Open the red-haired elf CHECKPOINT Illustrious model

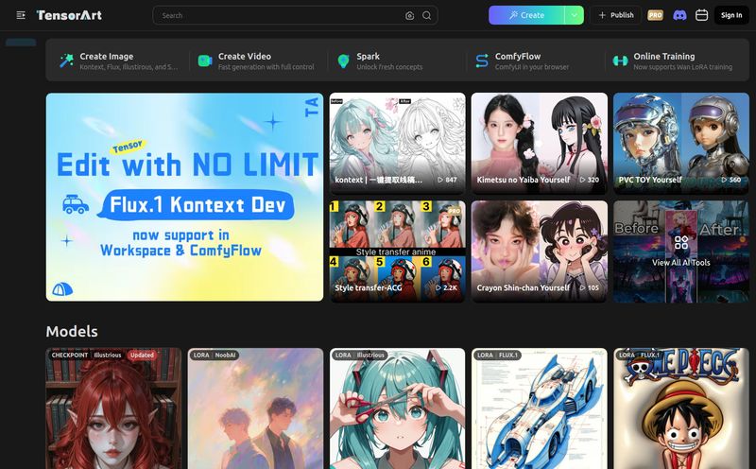coord(113,408)
